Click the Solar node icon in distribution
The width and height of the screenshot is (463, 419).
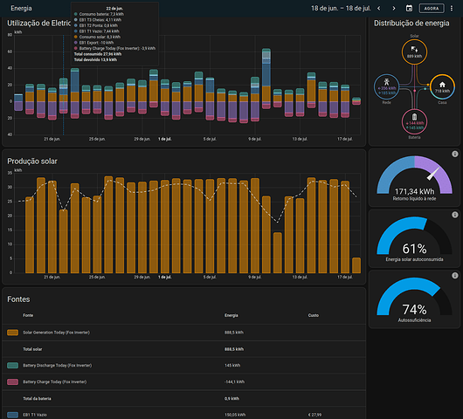tap(414, 49)
